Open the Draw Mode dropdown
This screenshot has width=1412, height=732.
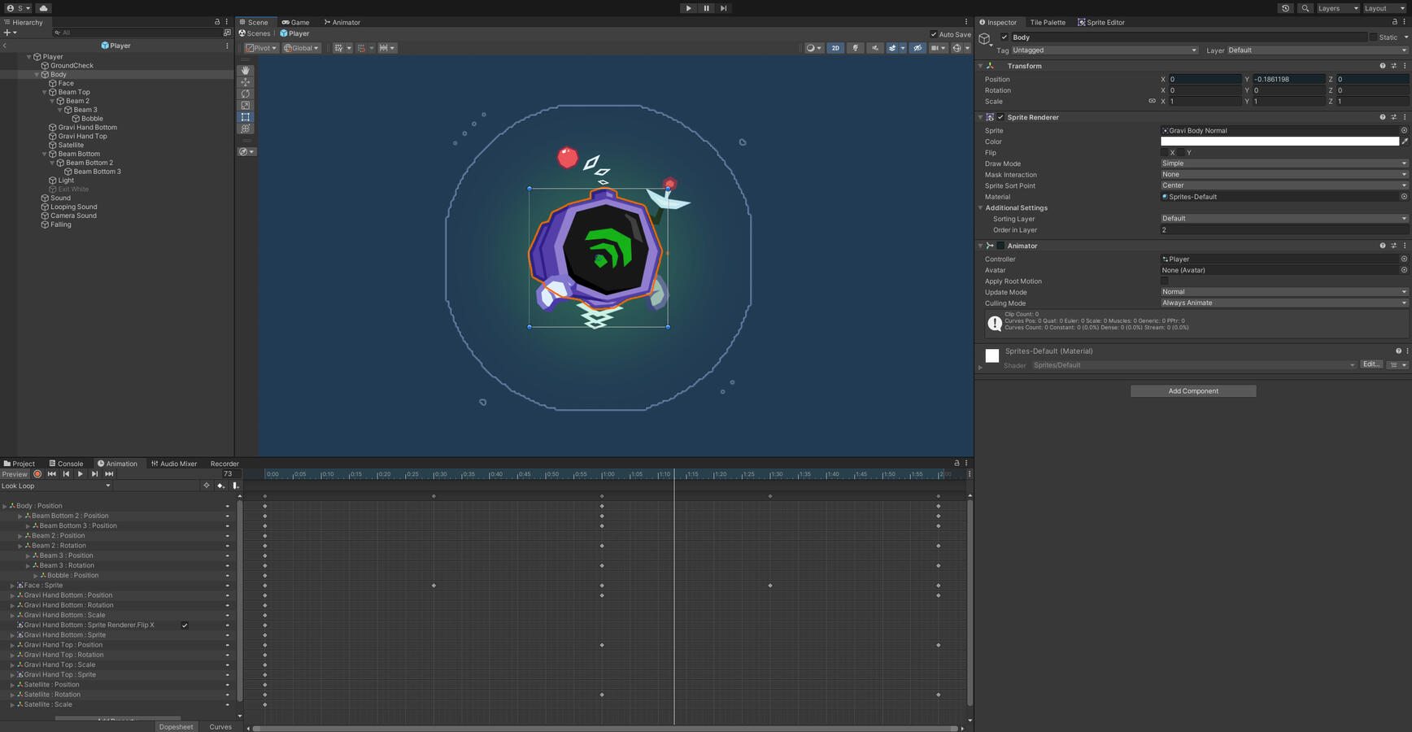pos(1283,163)
